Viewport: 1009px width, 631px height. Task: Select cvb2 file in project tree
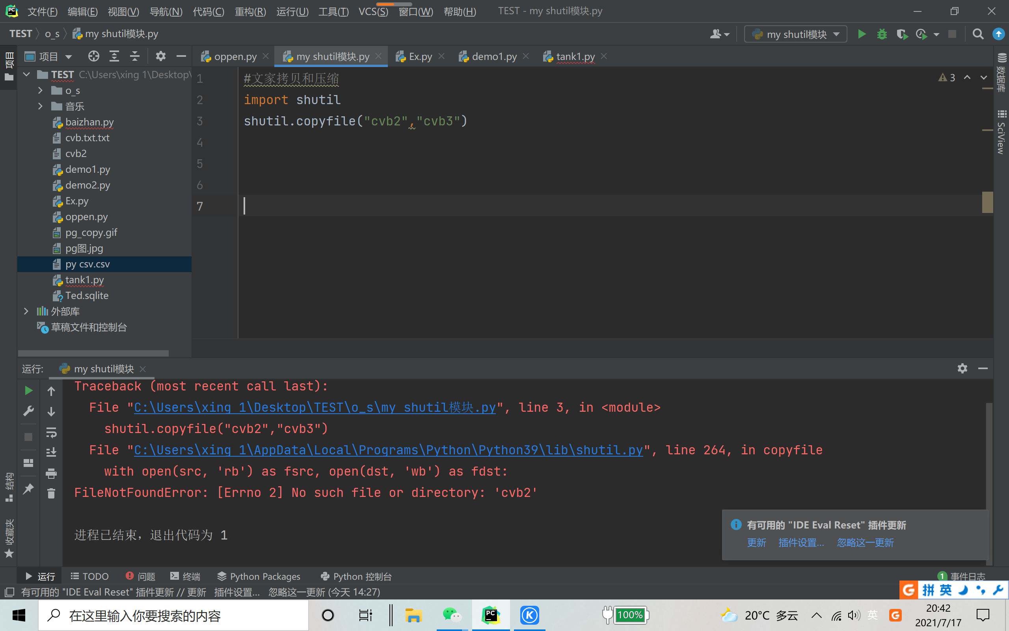click(76, 153)
